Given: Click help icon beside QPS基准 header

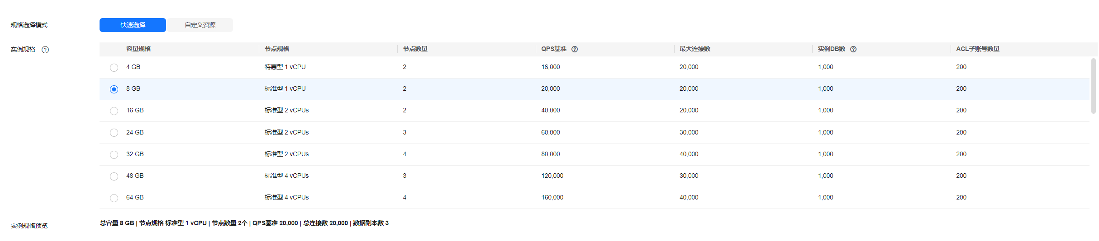Looking at the screenshot, I should pyautogui.click(x=575, y=49).
